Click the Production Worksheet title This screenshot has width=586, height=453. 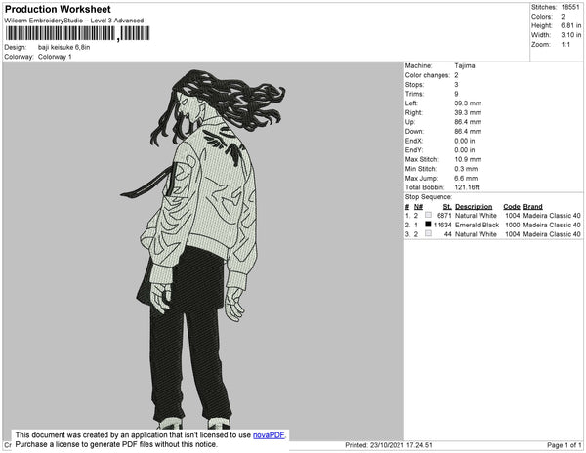58,9
